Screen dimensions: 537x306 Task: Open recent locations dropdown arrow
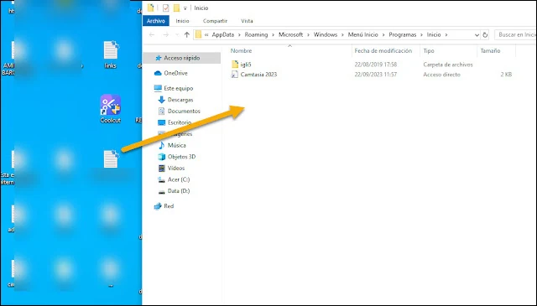pos(177,35)
